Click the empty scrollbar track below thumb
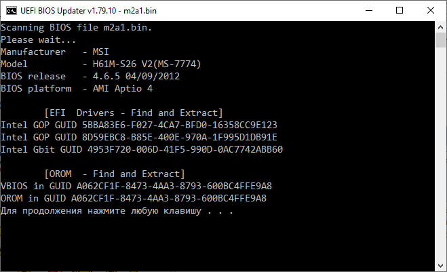Viewport: 447px width, 272px height. tap(440, 154)
